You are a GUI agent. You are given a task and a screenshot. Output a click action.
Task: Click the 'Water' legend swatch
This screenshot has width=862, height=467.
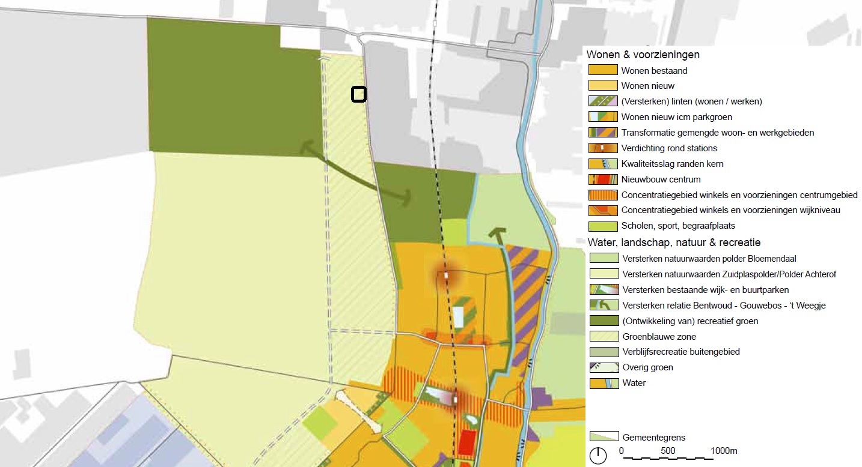pos(603,383)
